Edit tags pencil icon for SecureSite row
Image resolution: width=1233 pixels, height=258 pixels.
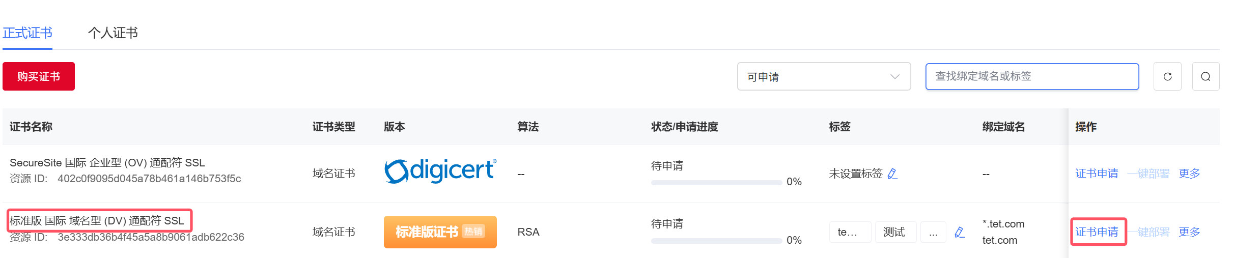tap(892, 174)
